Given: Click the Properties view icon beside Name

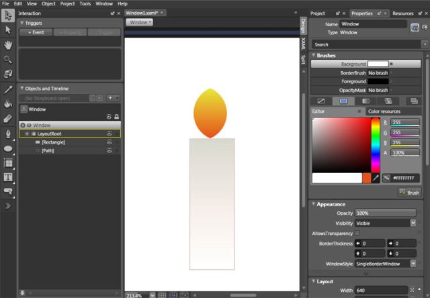Looking at the screenshot, I should tap(415, 28).
